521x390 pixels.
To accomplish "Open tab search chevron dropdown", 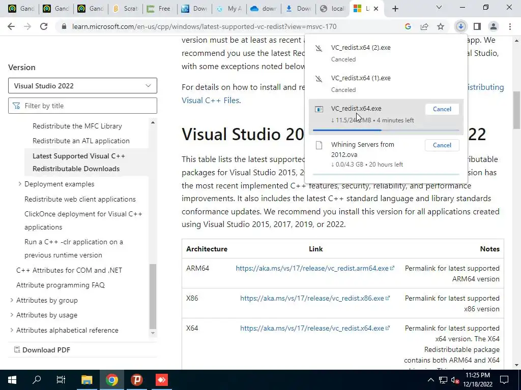I will [x=439, y=7].
